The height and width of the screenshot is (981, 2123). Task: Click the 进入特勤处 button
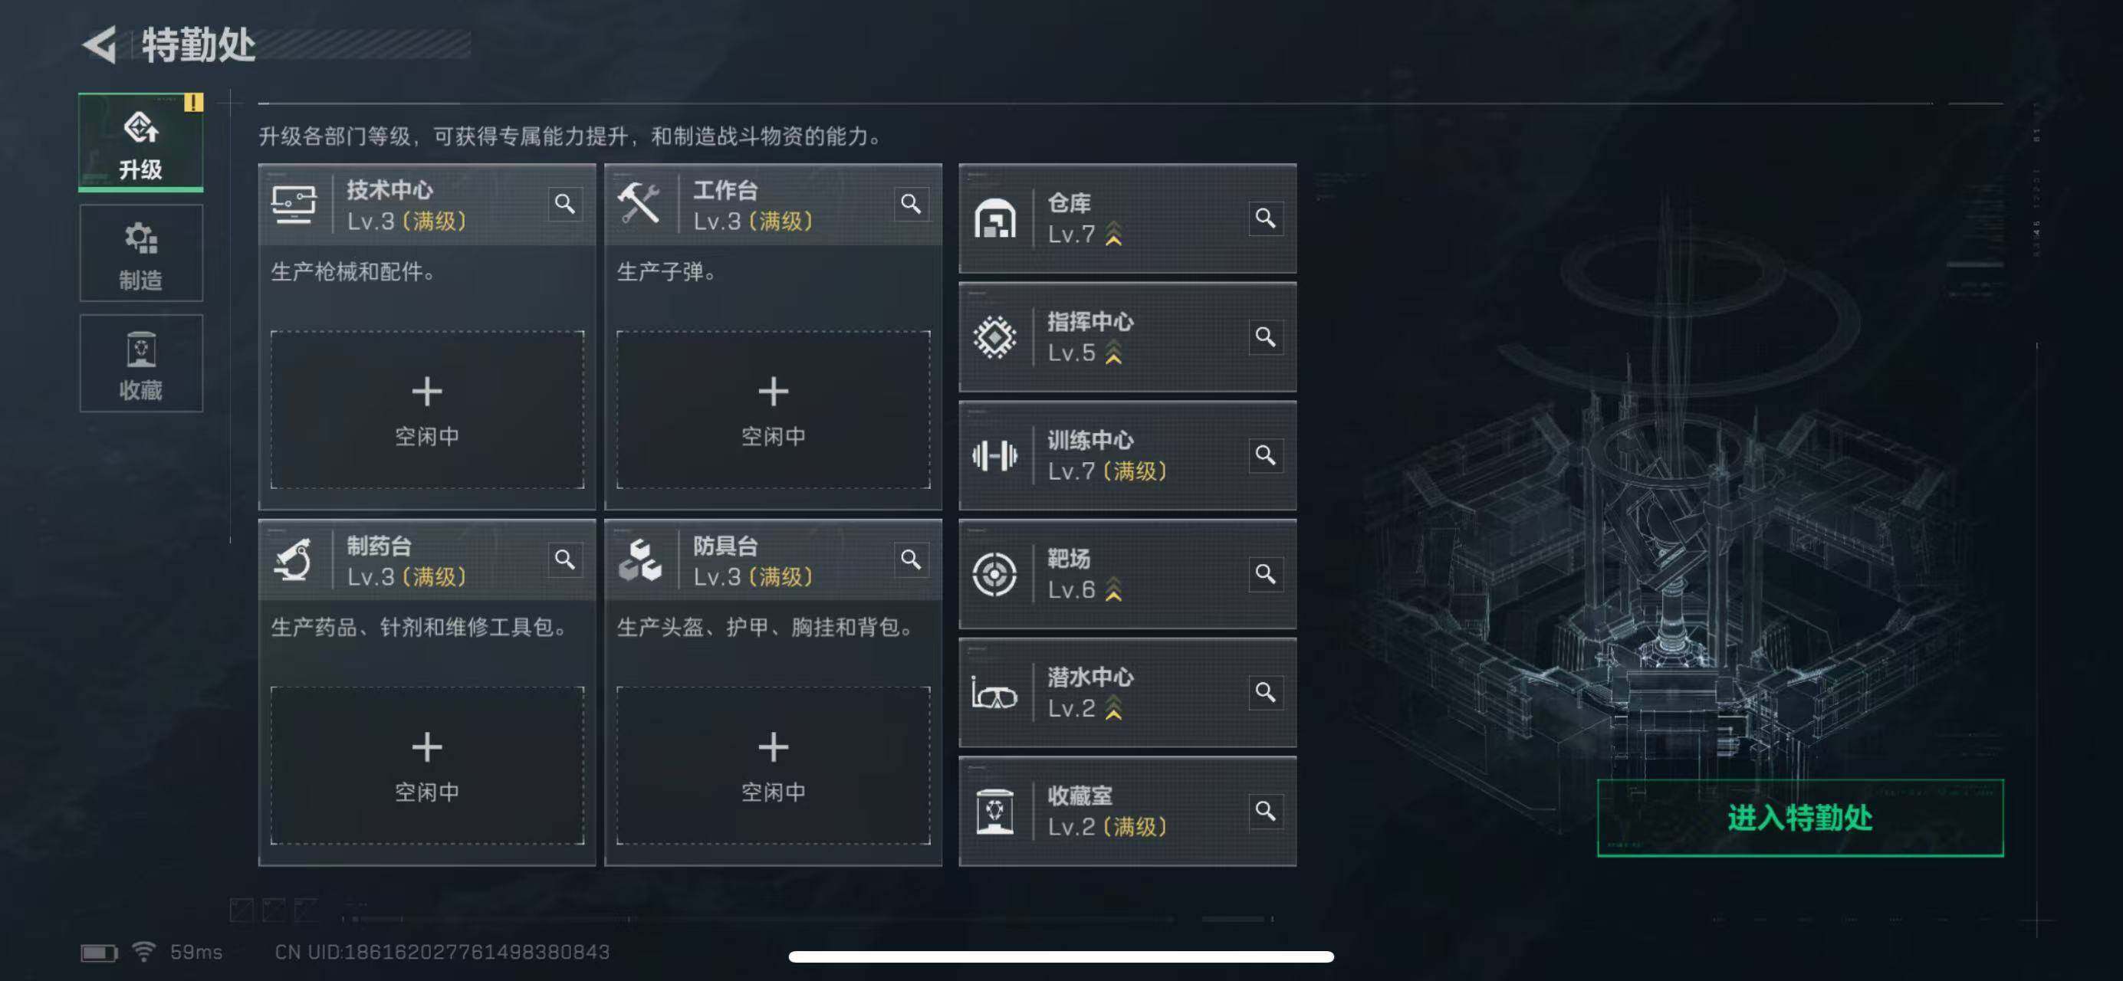(x=1800, y=818)
